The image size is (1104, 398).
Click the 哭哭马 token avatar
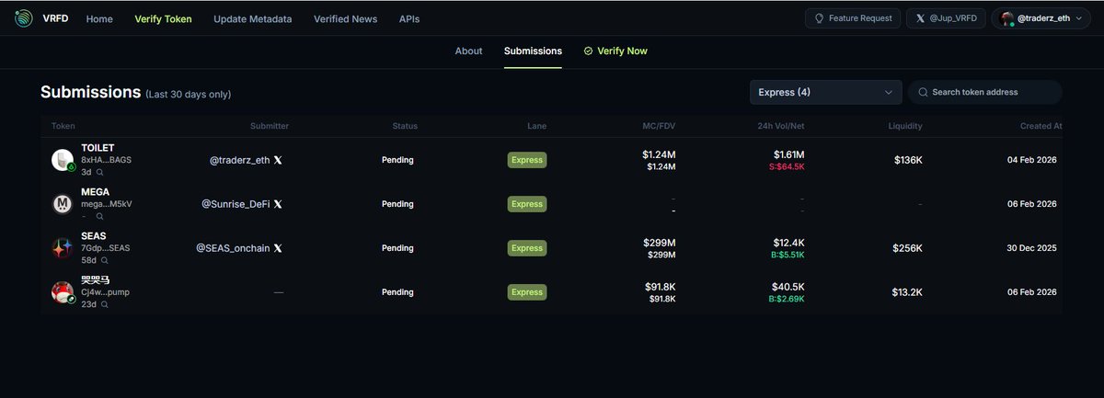point(63,292)
